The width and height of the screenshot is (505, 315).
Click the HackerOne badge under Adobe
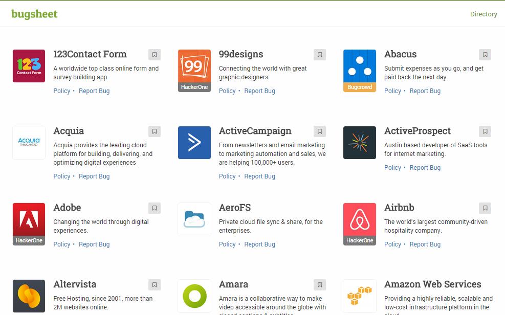click(x=29, y=241)
